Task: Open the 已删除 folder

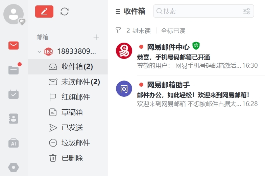Action: pos(68,158)
